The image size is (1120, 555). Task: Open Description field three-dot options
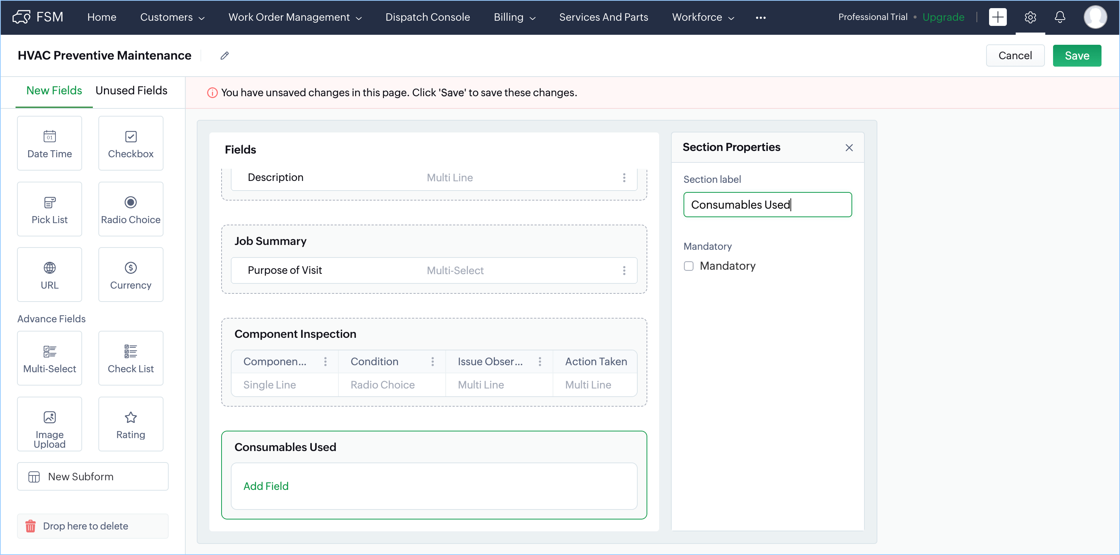pos(624,178)
